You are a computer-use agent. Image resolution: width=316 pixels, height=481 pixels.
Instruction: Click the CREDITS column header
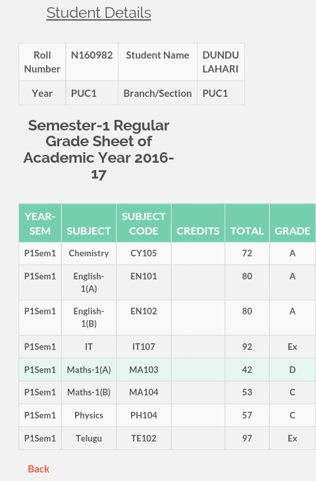[x=198, y=223]
